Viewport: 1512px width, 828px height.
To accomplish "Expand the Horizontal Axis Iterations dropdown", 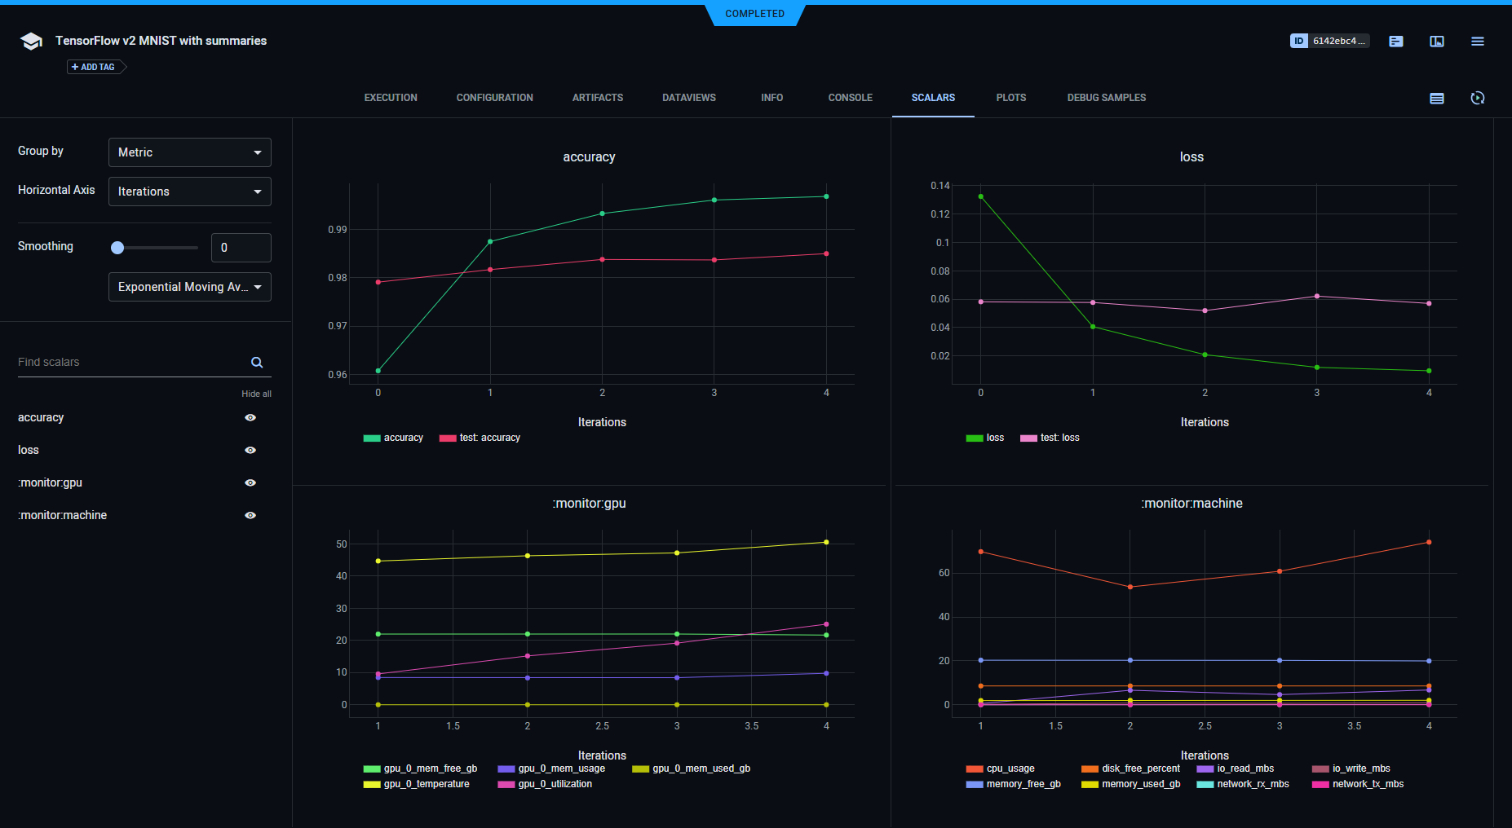I will coord(189,192).
